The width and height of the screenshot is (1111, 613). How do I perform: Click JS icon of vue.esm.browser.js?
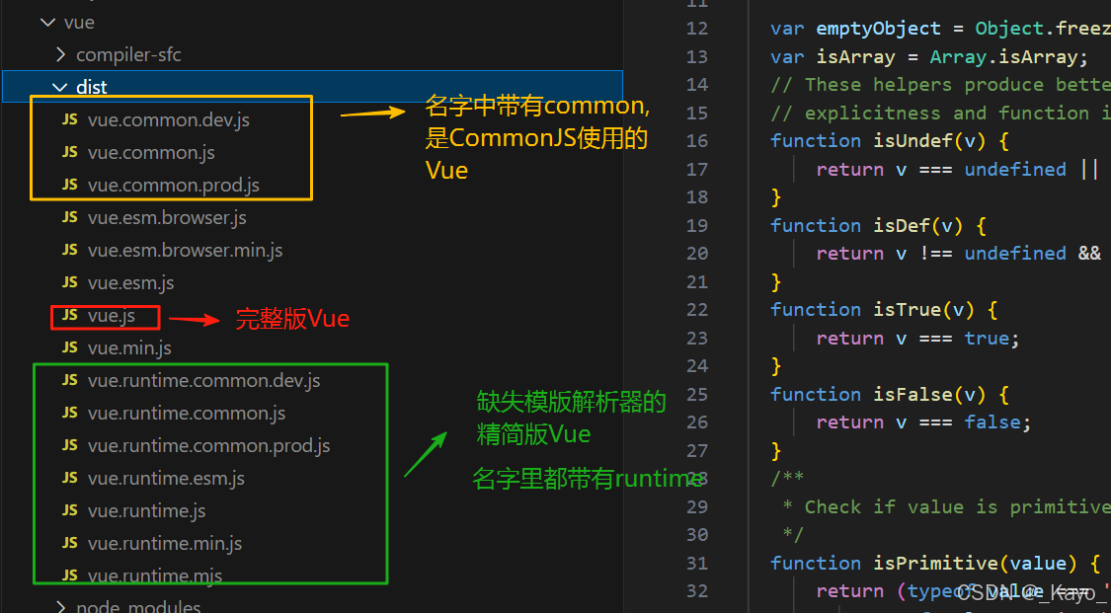tap(69, 217)
